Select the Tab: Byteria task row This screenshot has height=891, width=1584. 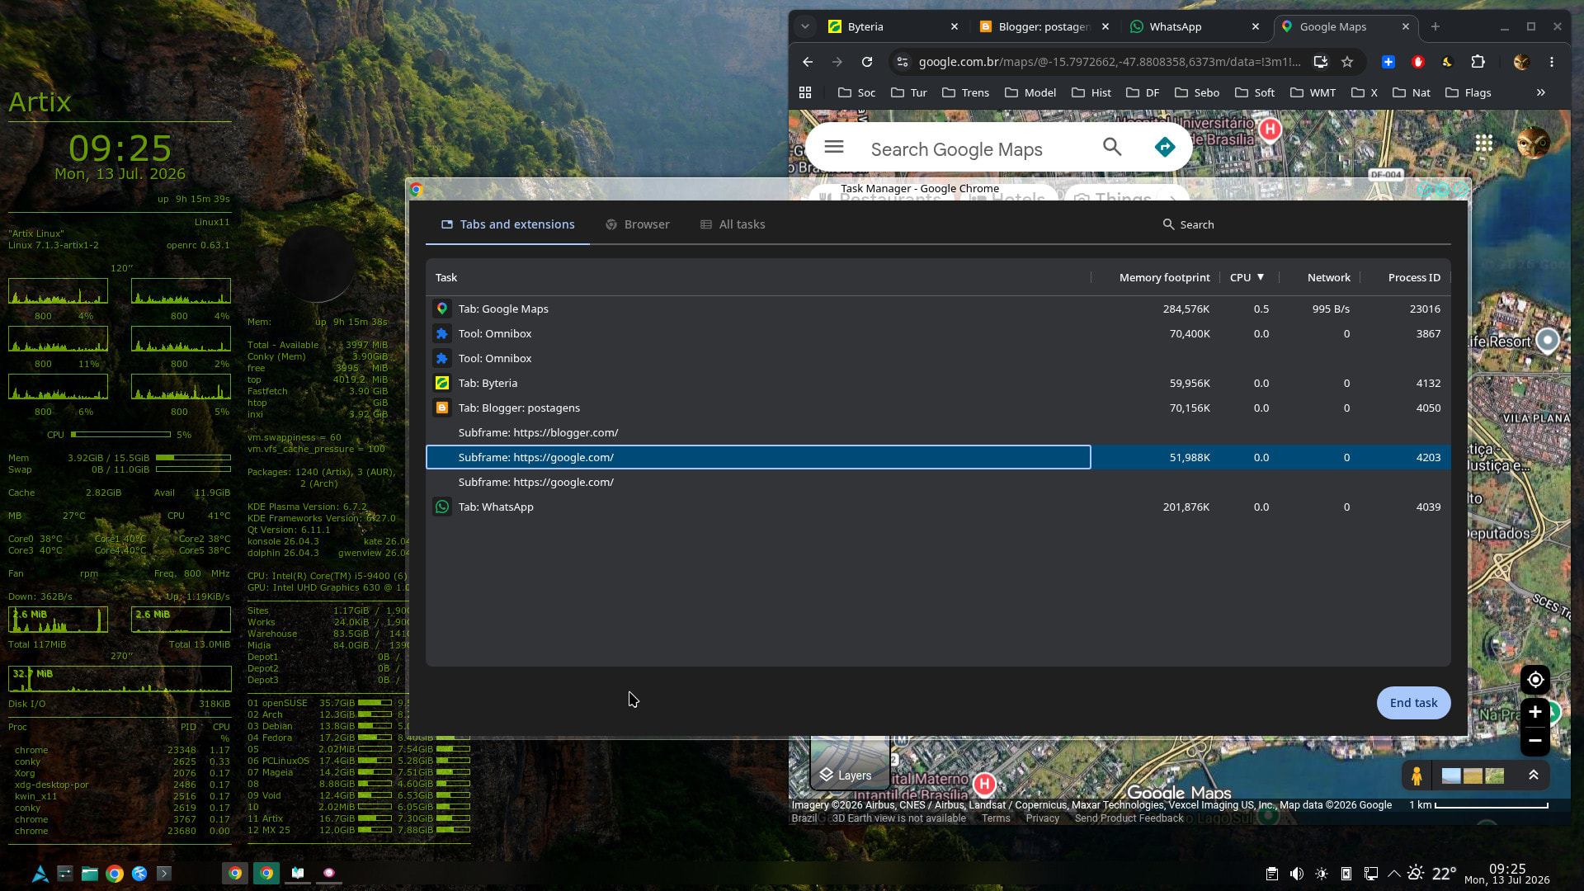point(938,383)
